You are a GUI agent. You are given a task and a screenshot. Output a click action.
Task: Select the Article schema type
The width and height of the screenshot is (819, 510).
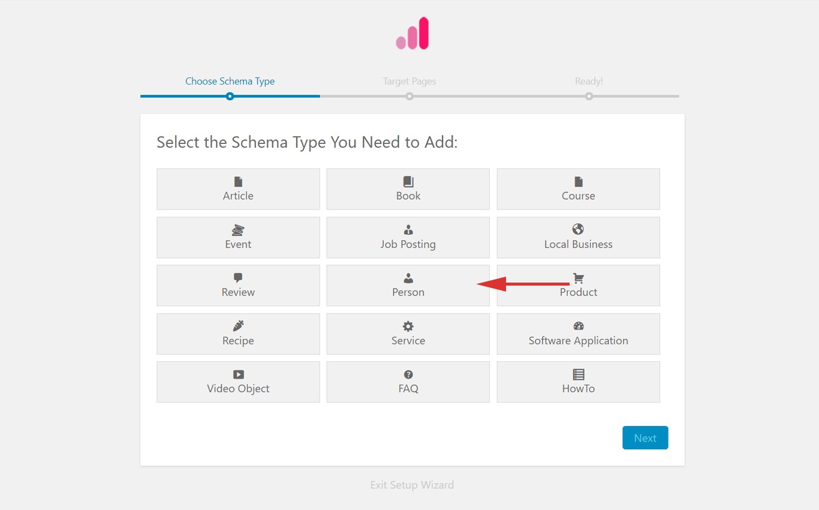[238, 189]
